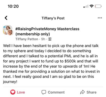
Task: Tap the share arrow icon
Action: 82,92
